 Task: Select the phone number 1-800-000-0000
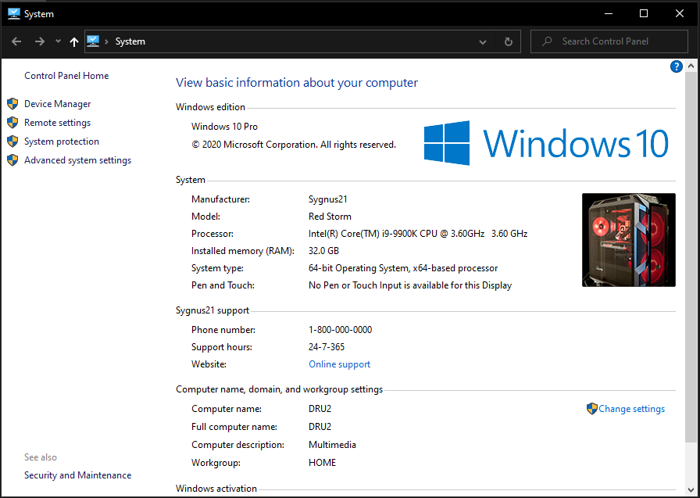tap(340, 330)
